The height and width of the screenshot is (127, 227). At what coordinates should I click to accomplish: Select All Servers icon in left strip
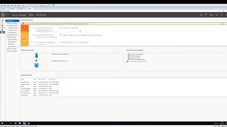[2, 25]
